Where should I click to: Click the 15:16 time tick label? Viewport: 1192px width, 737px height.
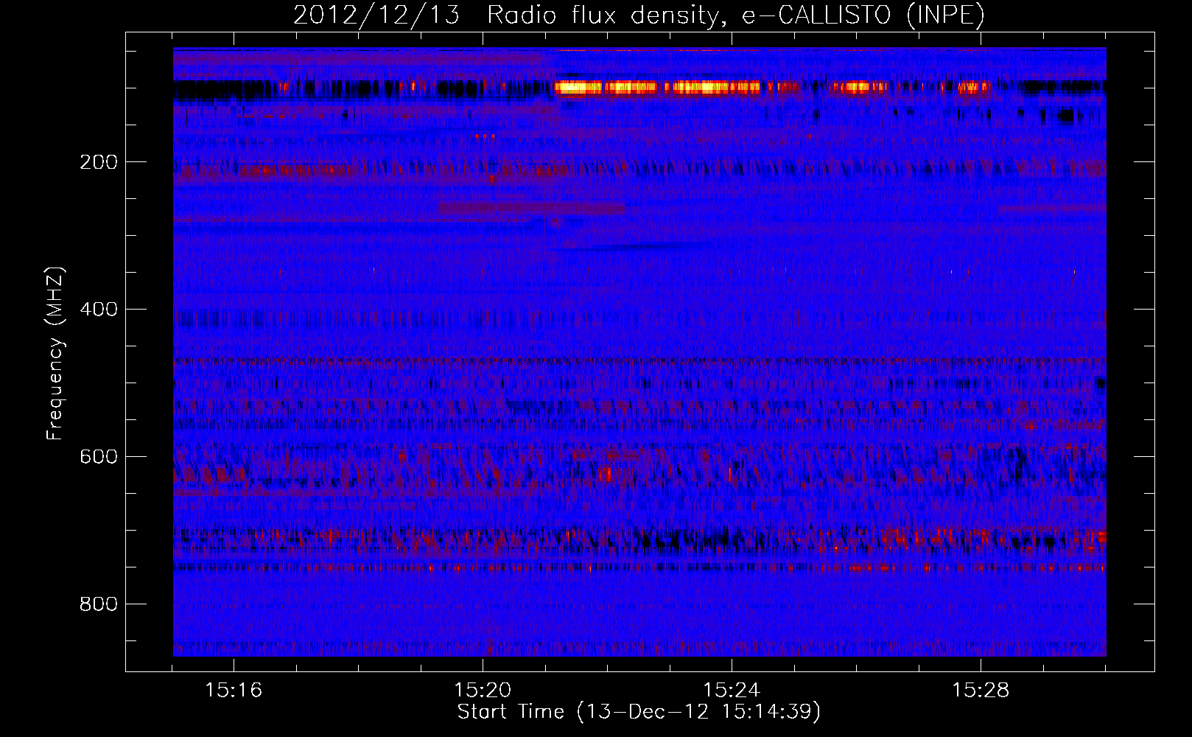click(234, 691)
